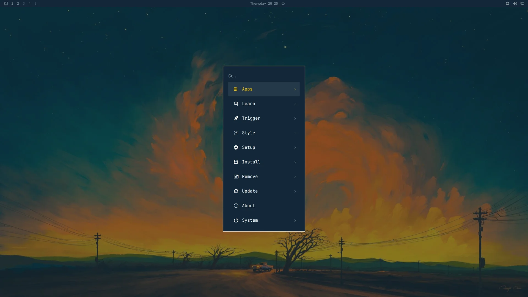Screen dimensions: 528x297
Task: Click the Update refresh icon
Action: point(236,191)
